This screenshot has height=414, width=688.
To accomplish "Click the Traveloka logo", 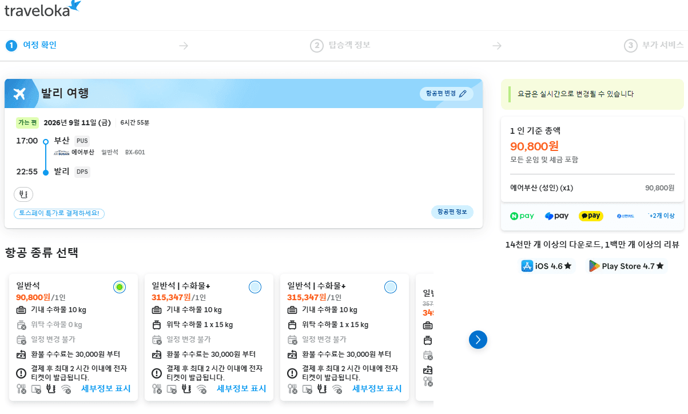I will (x=42, y=9).
